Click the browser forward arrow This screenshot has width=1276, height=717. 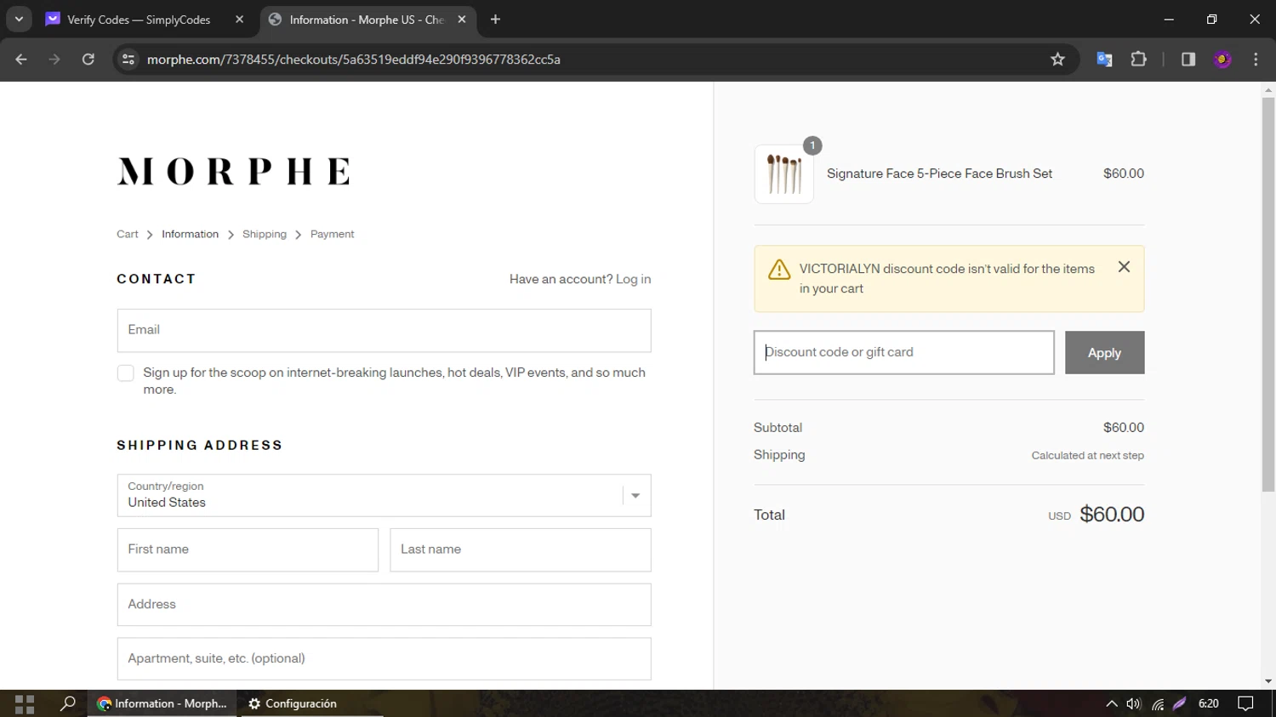(54, 60)
